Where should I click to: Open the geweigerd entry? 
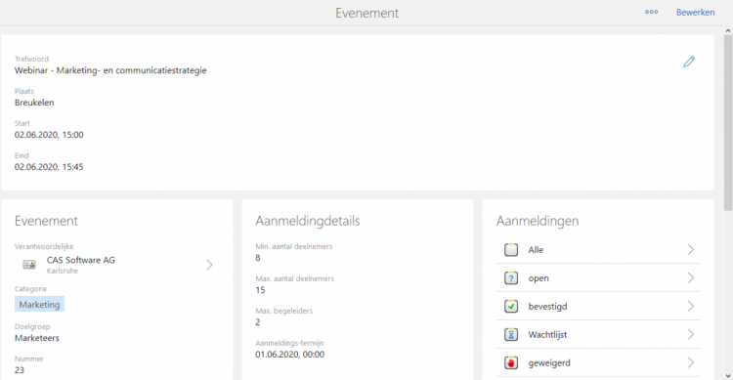(598, 362)
